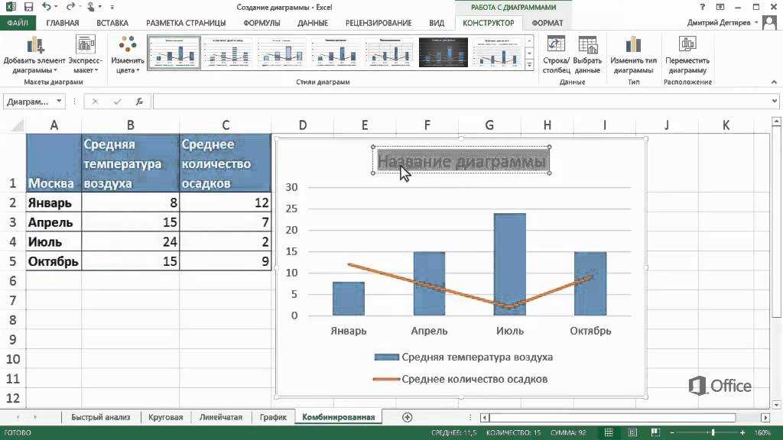Open the View (Вид) tab
This screenshot has height=440, width=783.
pyautogui.click(x=437, y=23)
